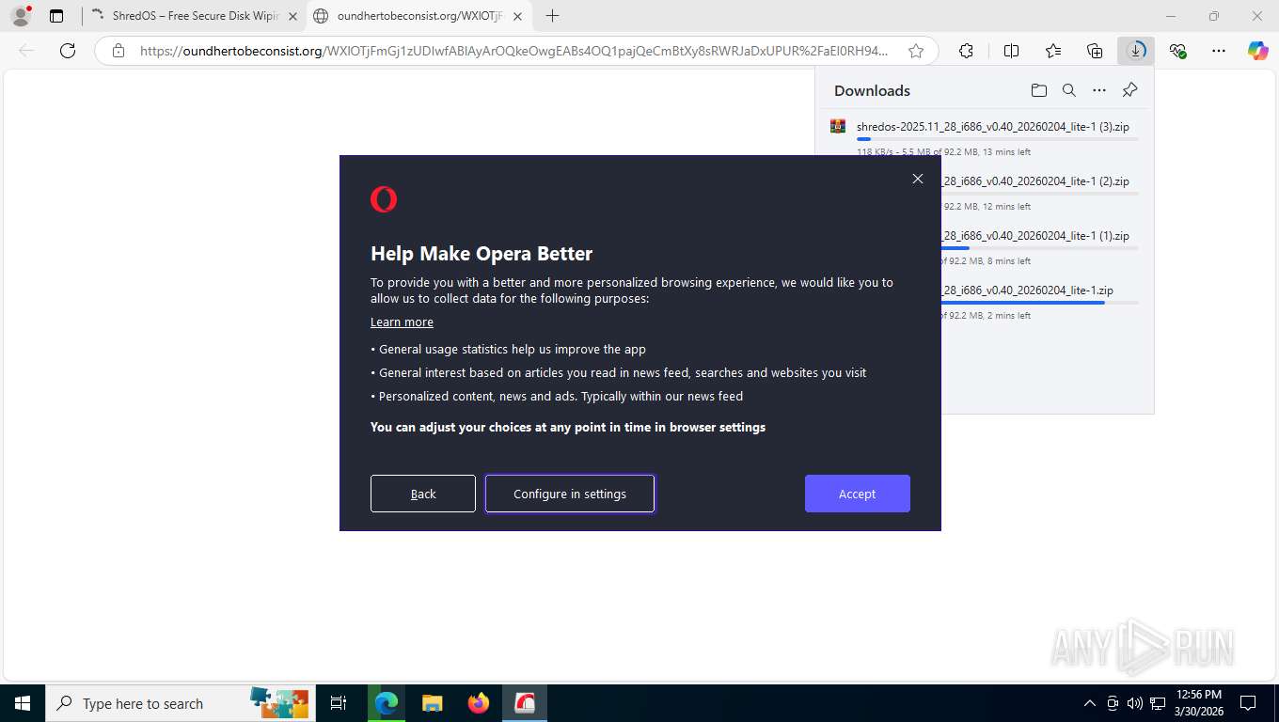Open Favorites list icon
This screenshot has height=722, width=1279.
1053,51
